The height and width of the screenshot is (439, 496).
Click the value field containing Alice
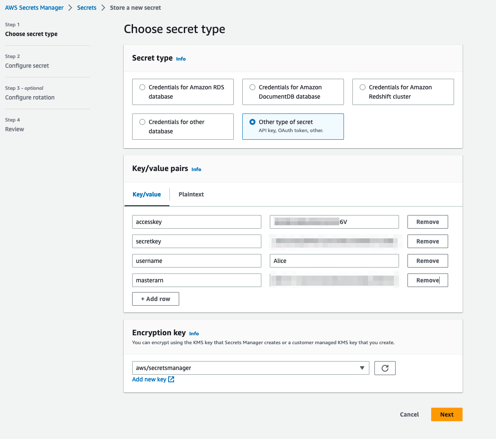334,261
